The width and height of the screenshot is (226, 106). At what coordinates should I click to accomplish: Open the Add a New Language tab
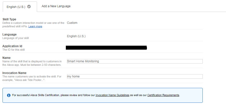point(56,6)
